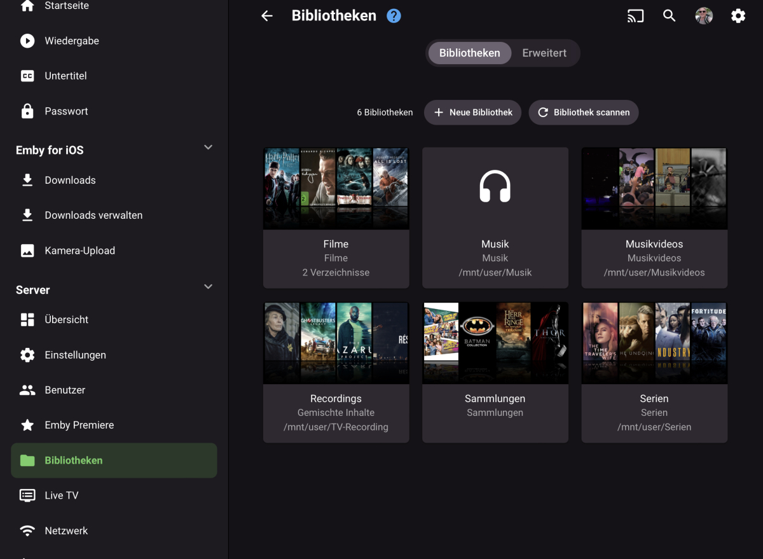This screenshot has width=763, height=559.
Task: Click the back arrow icon
Action: tap(267, 16)
